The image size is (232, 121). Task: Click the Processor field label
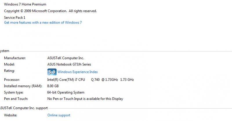point(12,80)
